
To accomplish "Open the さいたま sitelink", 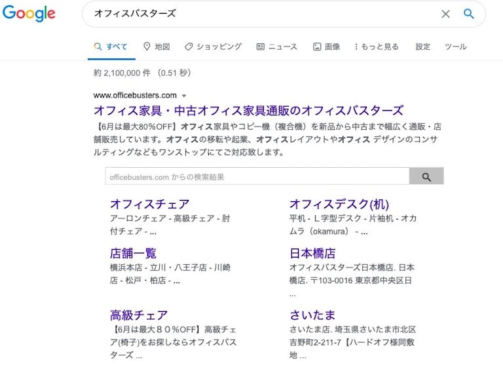I will point(312,315).
